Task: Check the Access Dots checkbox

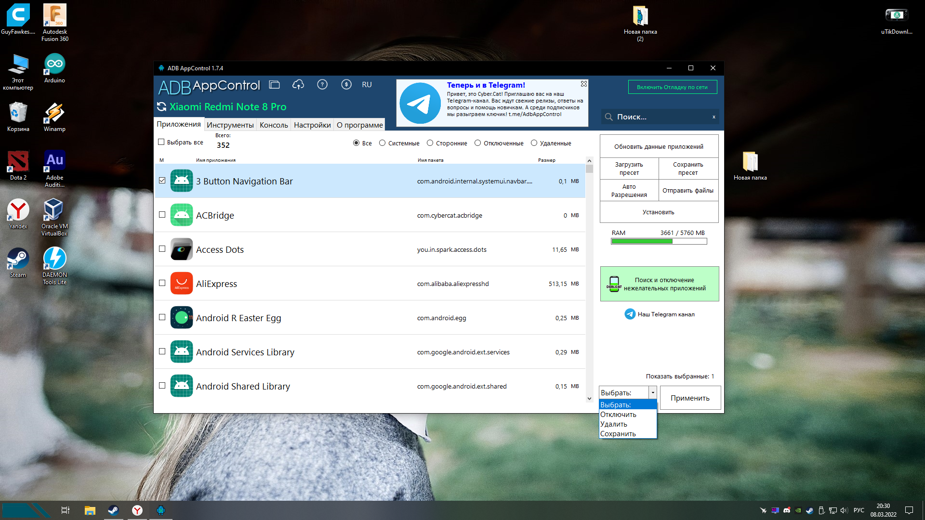Action: [162, 249]
